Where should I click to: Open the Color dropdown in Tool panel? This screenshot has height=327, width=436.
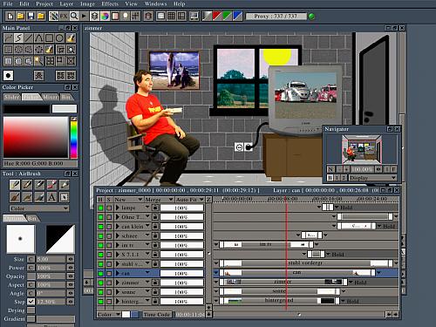[x=39, y=208]
